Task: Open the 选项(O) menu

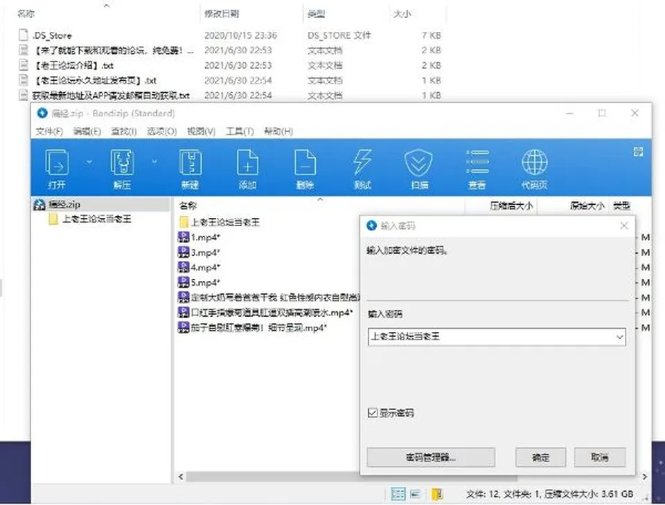Action: [161, 131]
